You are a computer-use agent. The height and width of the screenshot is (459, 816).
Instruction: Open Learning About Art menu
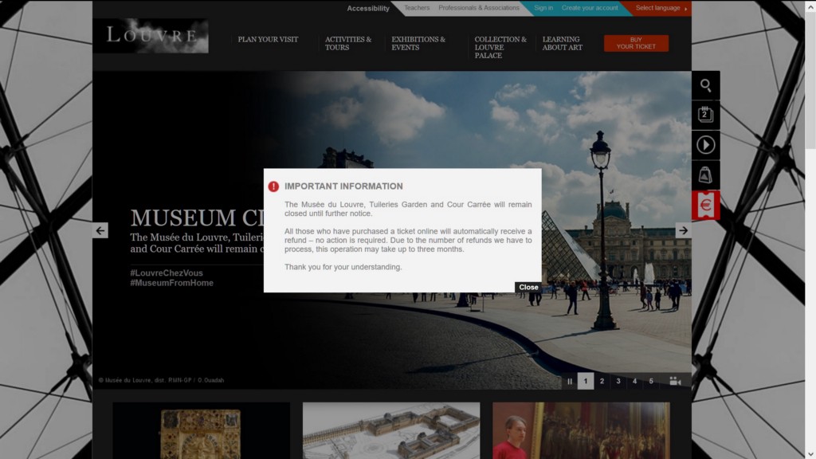pyautogui.click(x=562, y=43)
